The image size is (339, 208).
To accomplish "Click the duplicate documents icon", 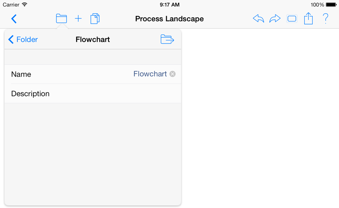I will [95, 18].
